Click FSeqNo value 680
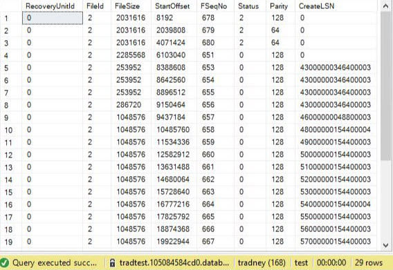The image size is (393, 270). point(208,43)
